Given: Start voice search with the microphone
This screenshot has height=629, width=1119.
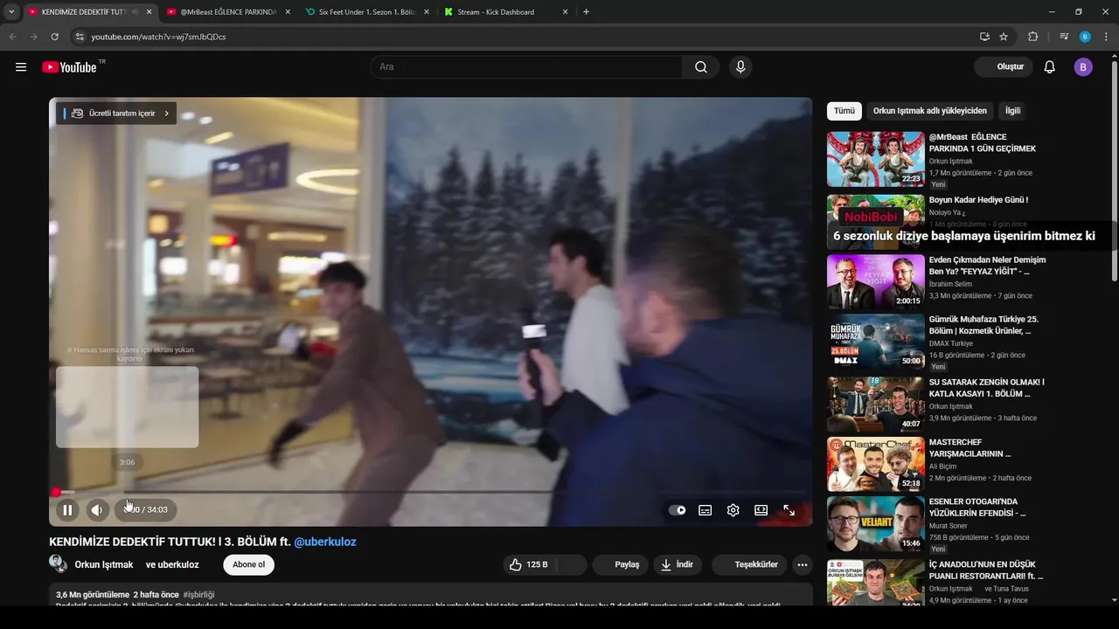Looking at the screenshot, I should (x=740, y=67).
